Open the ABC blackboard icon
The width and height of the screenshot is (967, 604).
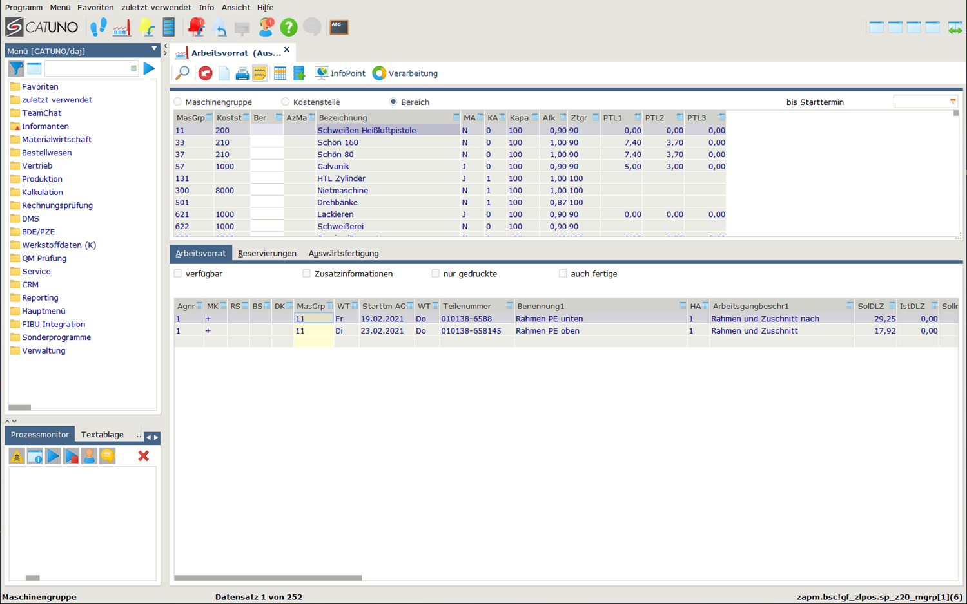coord(338,27)
